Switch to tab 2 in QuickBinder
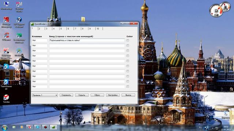234x131 pixels. point(41,29)
